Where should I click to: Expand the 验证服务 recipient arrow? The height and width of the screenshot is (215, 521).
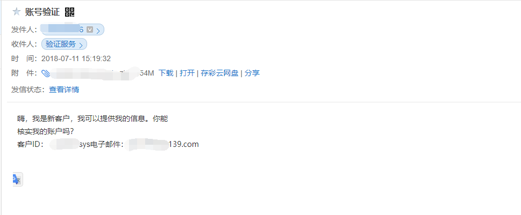coord(81,46)
